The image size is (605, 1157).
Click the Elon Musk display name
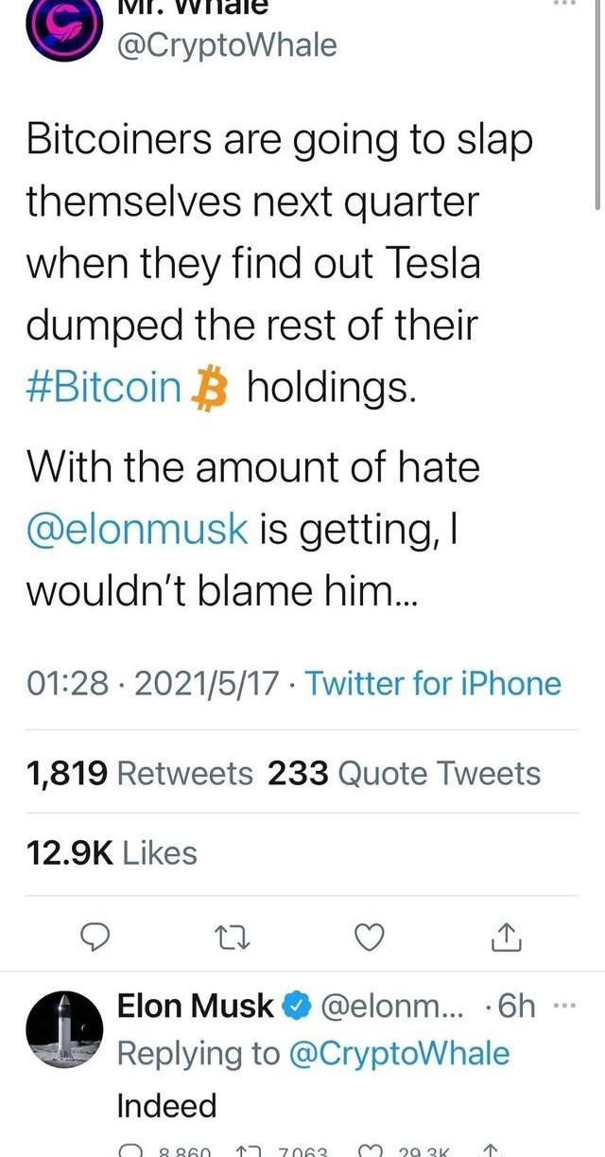[x=195, y=1007]
